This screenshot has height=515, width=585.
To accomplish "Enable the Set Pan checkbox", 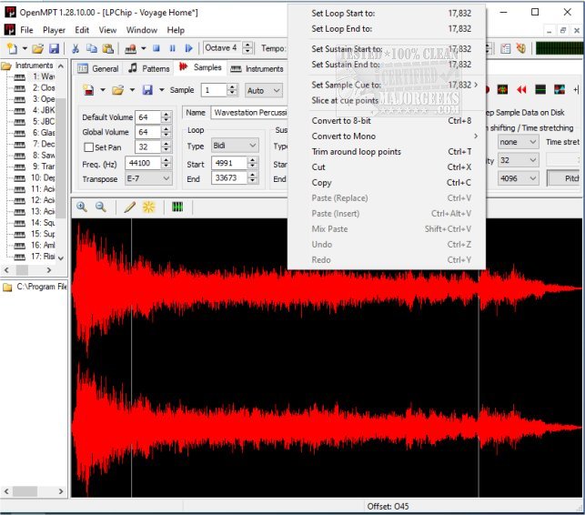I will 88,147.
